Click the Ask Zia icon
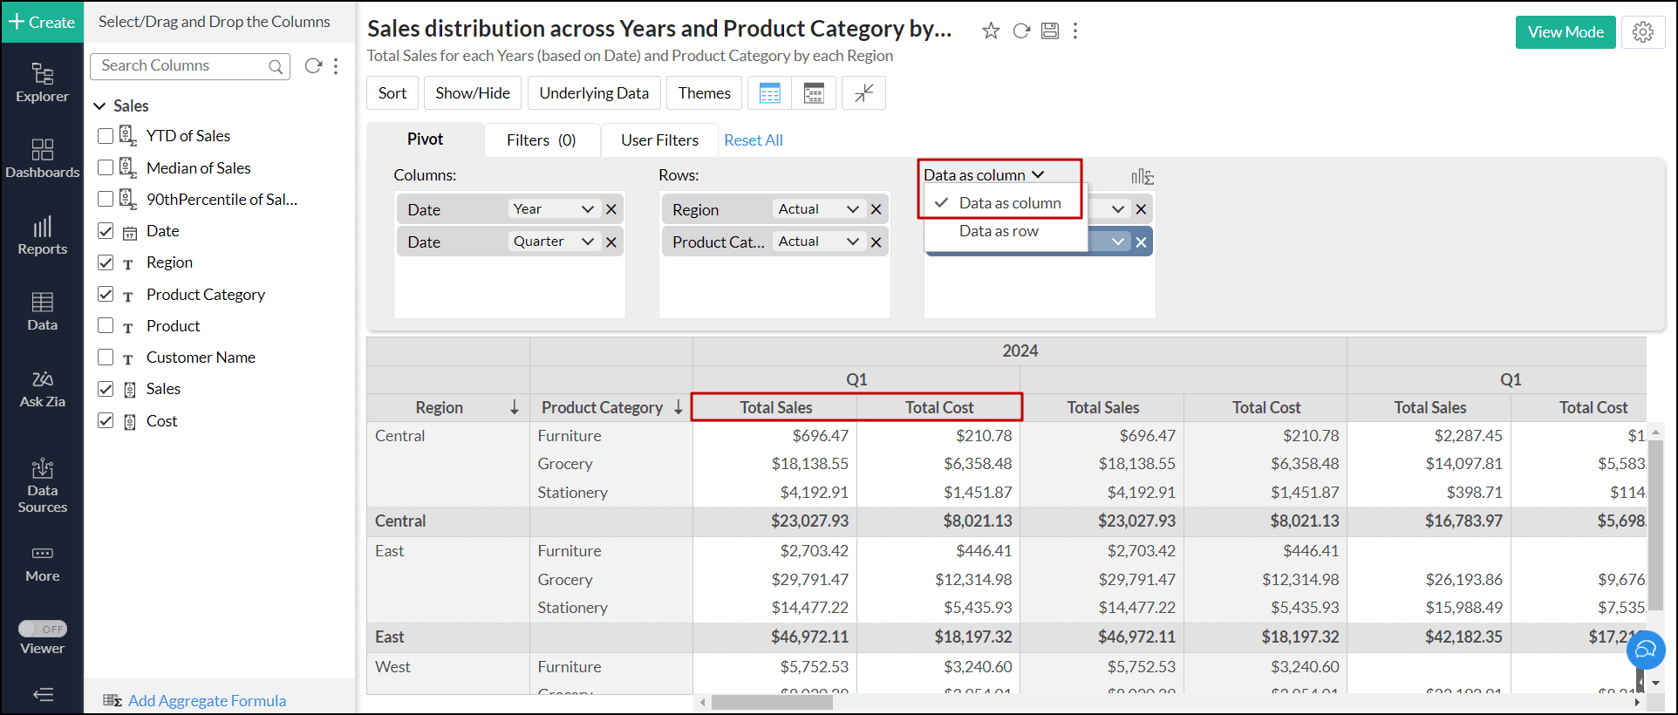This screenshot has height=715, width=1678. 42,389
